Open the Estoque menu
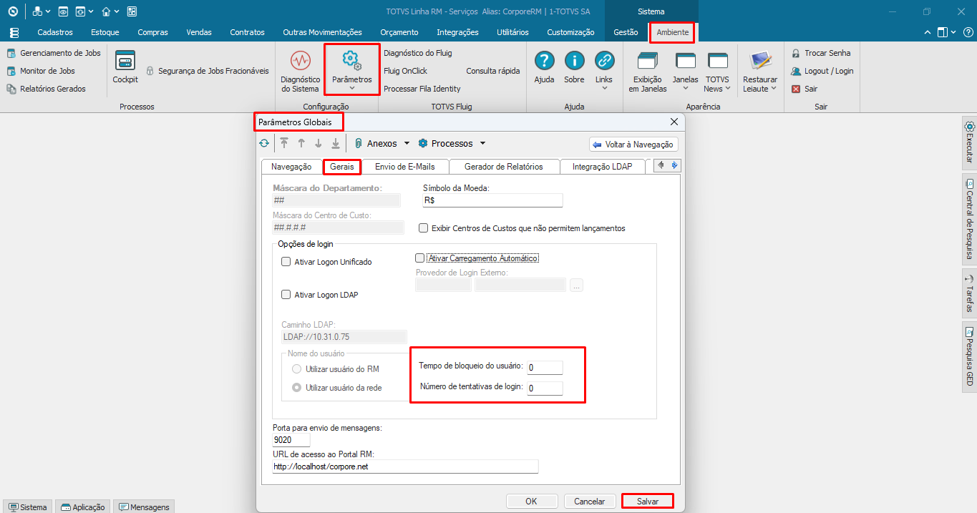Image resolution: width=977 pixels, height=513 pixels. pyautogui.click(x=105, y=32)
